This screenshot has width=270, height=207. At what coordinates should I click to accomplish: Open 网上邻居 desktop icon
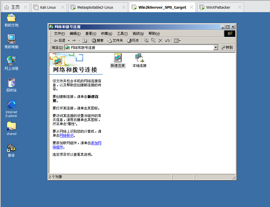[11, 63]
